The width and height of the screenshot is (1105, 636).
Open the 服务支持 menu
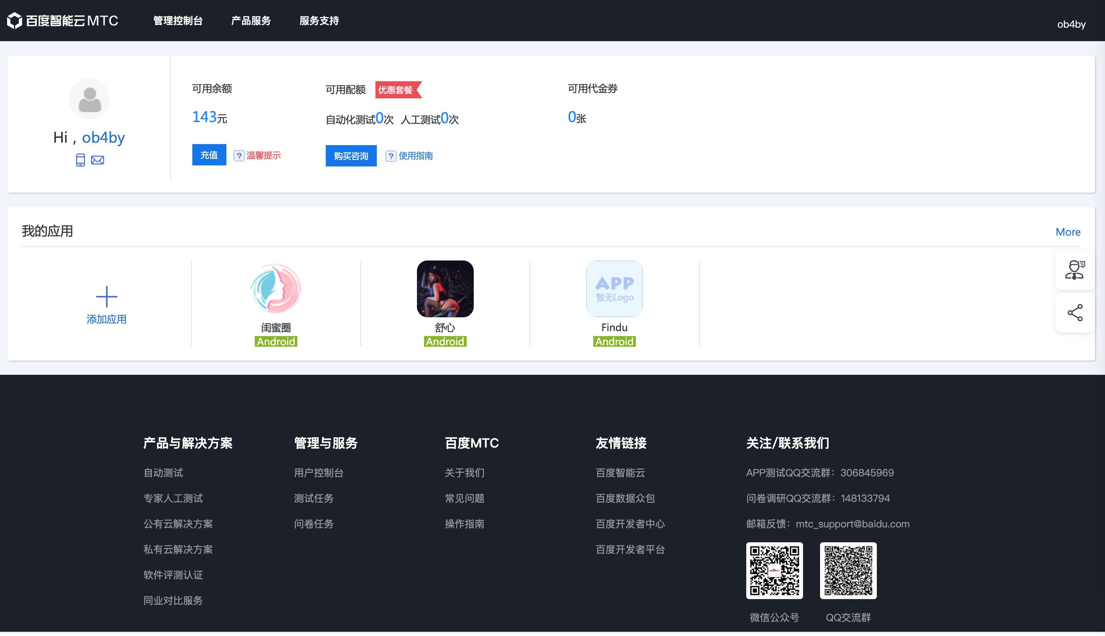pos(319,21)
